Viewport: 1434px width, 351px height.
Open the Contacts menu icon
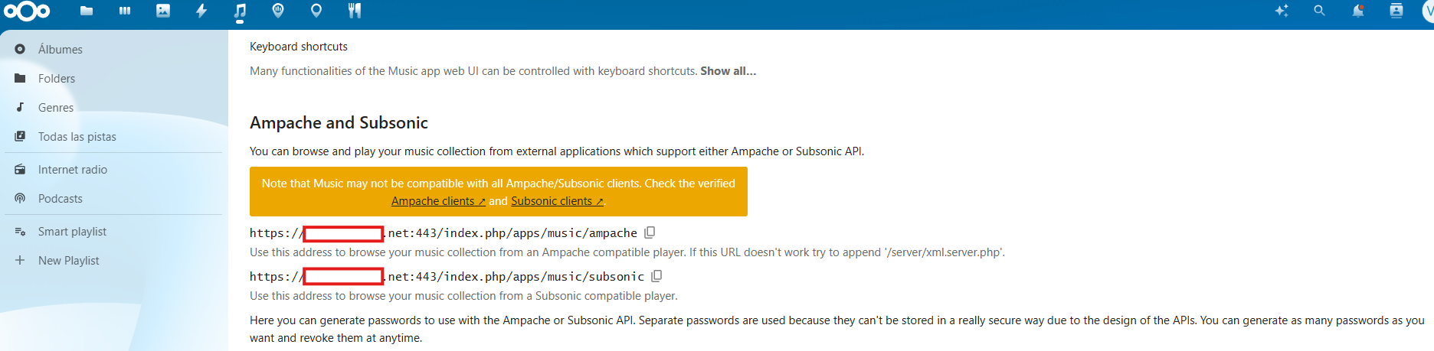(x=1396, y=11)
